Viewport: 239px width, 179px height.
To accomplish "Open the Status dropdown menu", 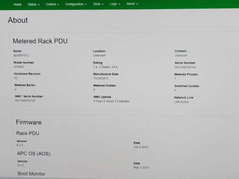I will (x=34, y=4).
